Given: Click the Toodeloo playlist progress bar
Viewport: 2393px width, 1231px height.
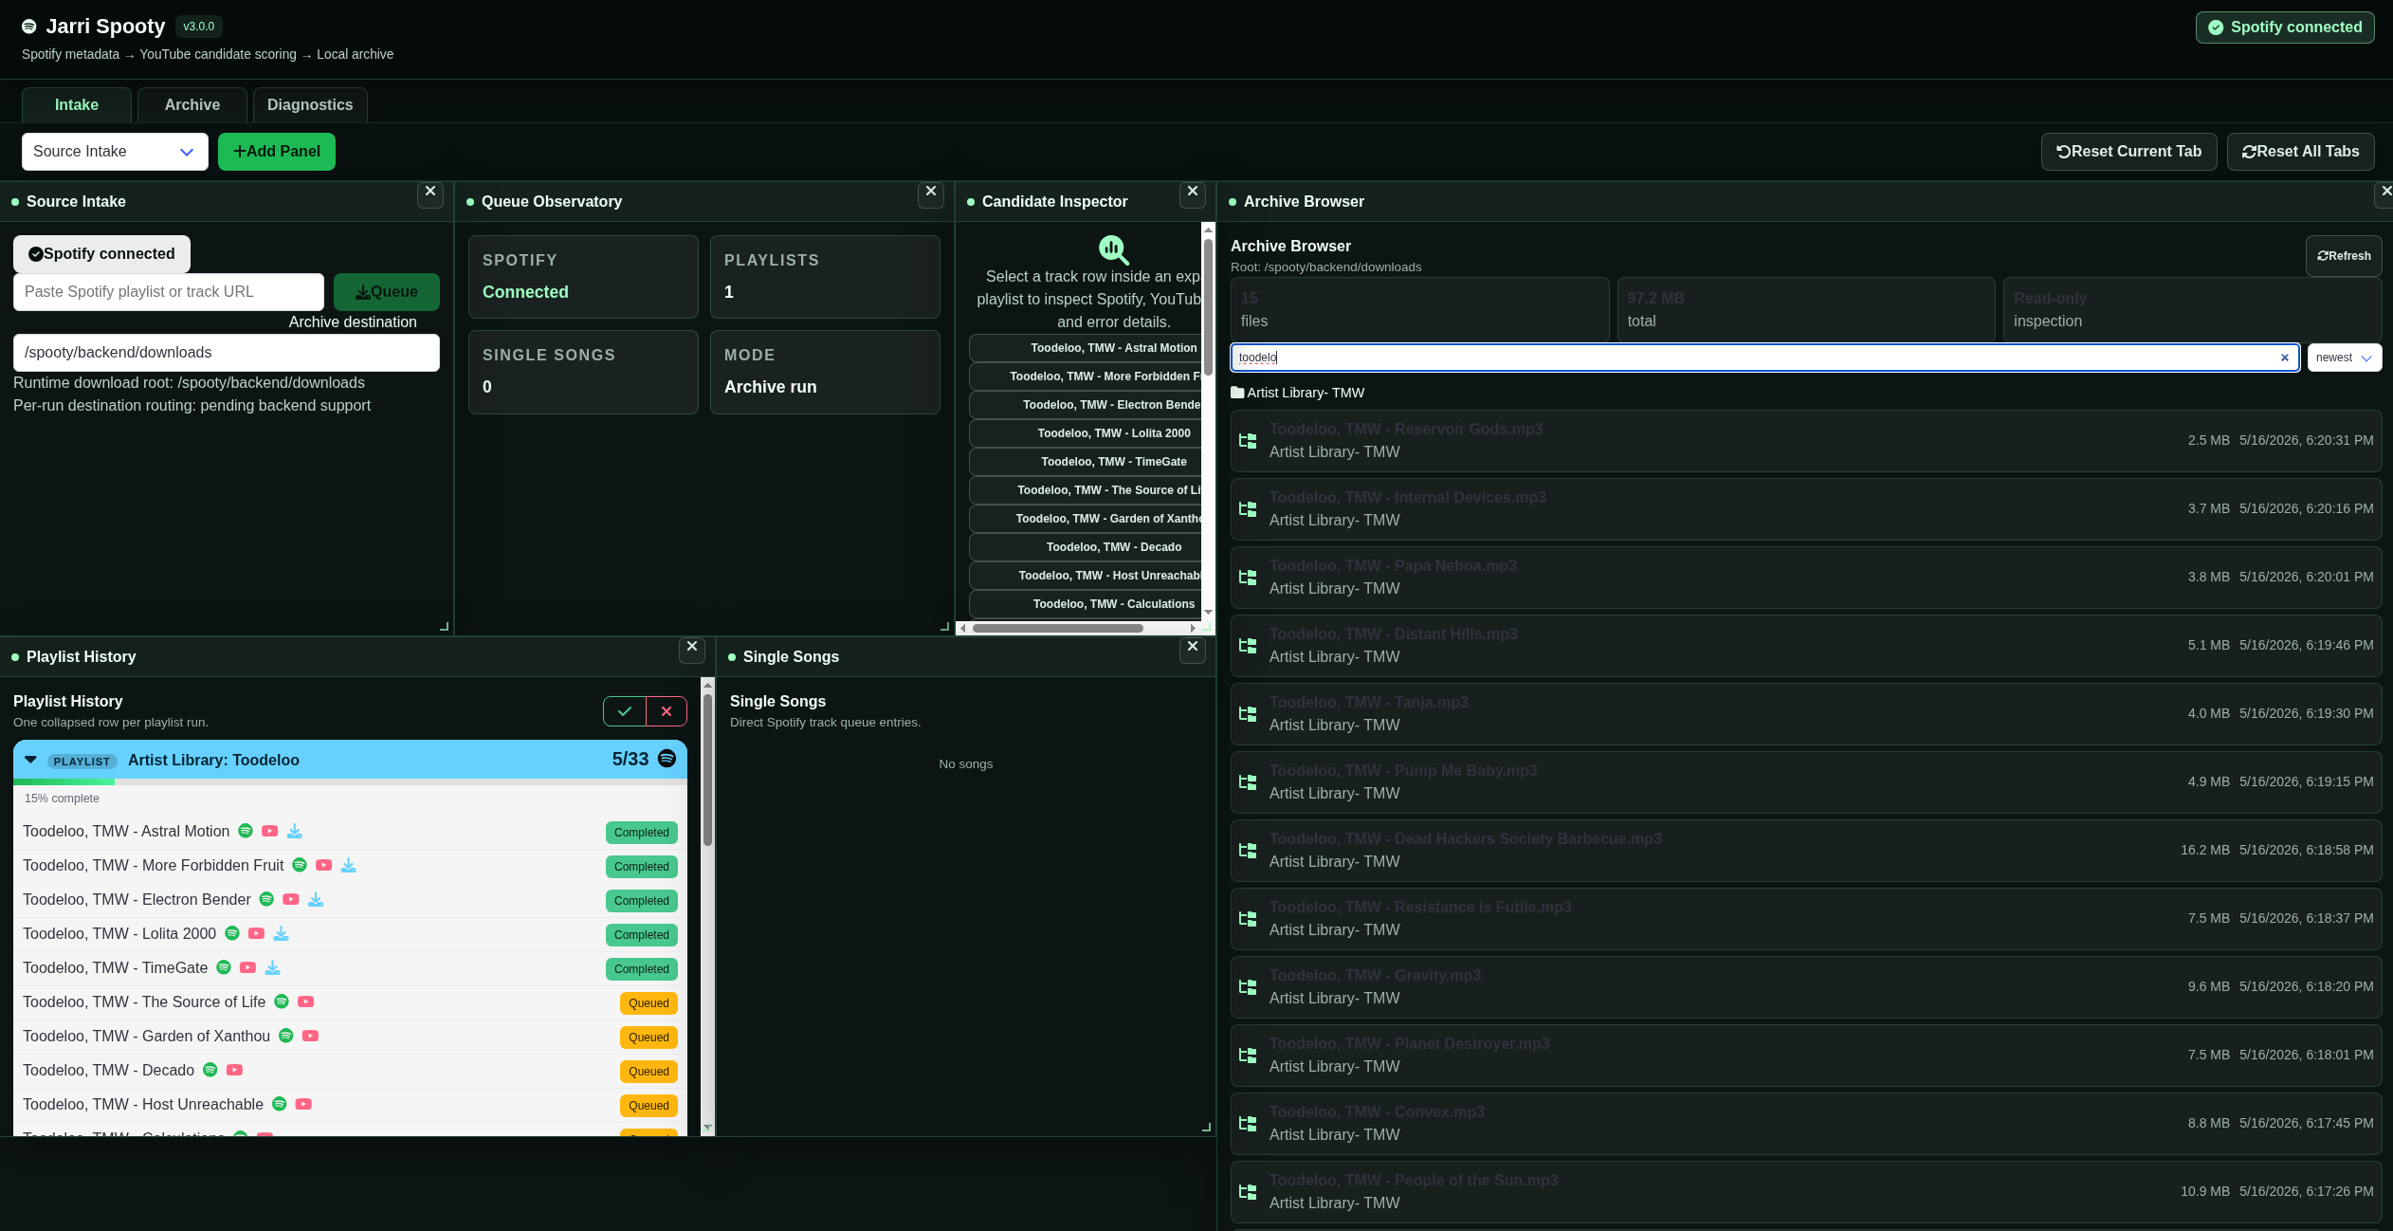Looking at the screenshot, I should tap(350, 782).
